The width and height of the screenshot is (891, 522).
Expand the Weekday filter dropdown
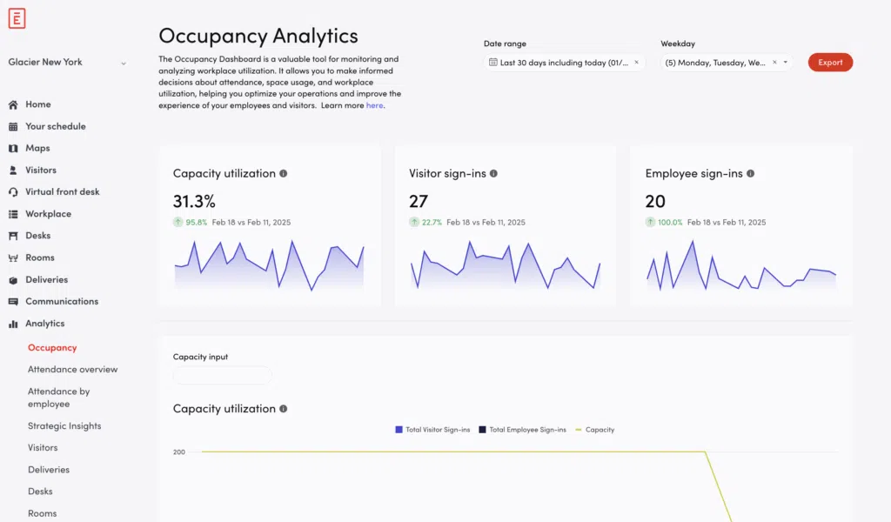[784, 62]
